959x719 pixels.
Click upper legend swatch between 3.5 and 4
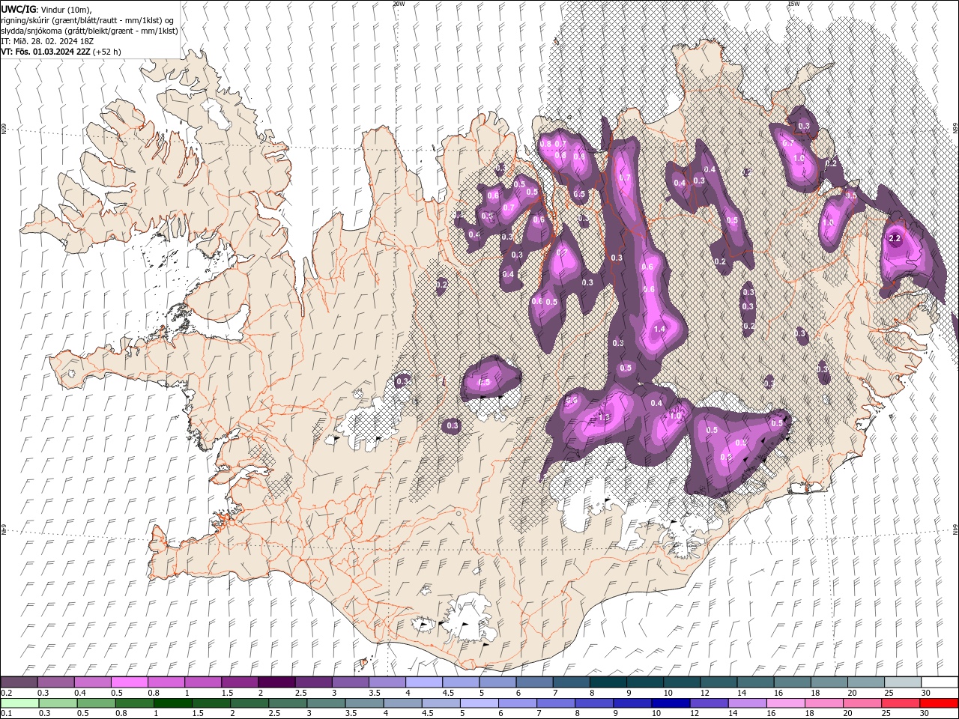(387, 682)
